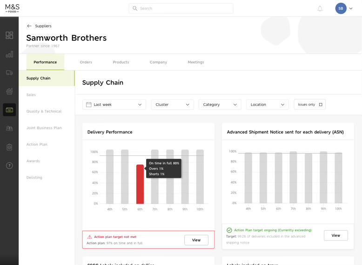Click the green check circle icon
The height and width of the screenshot is (265, 362).
(229, 230)
